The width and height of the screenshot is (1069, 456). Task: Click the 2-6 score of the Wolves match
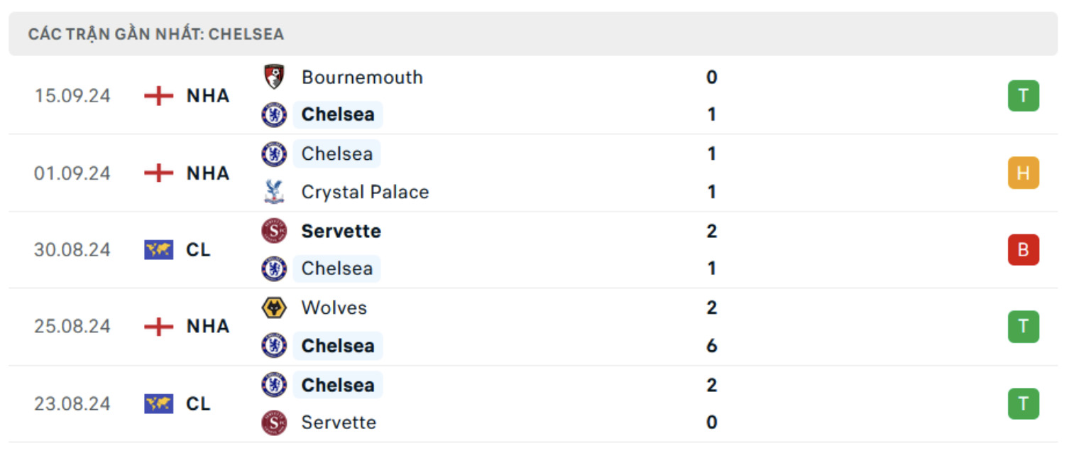[711, 326]
